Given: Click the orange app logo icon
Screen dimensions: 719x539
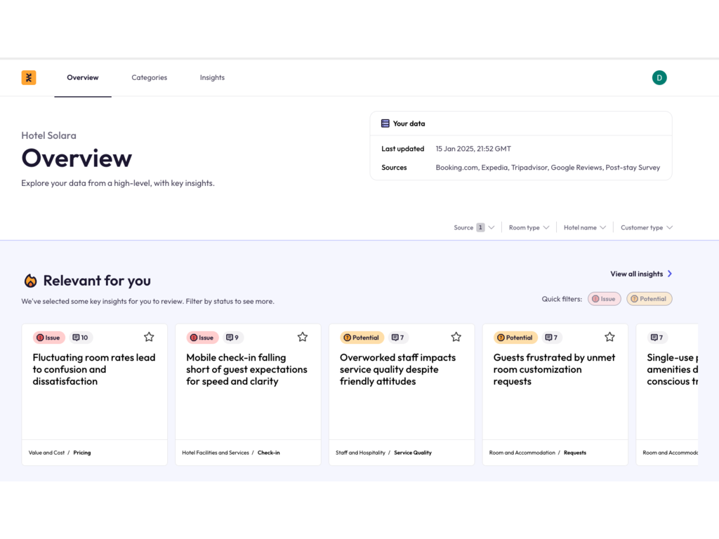Looking at the screenshot, I should 29,78.
